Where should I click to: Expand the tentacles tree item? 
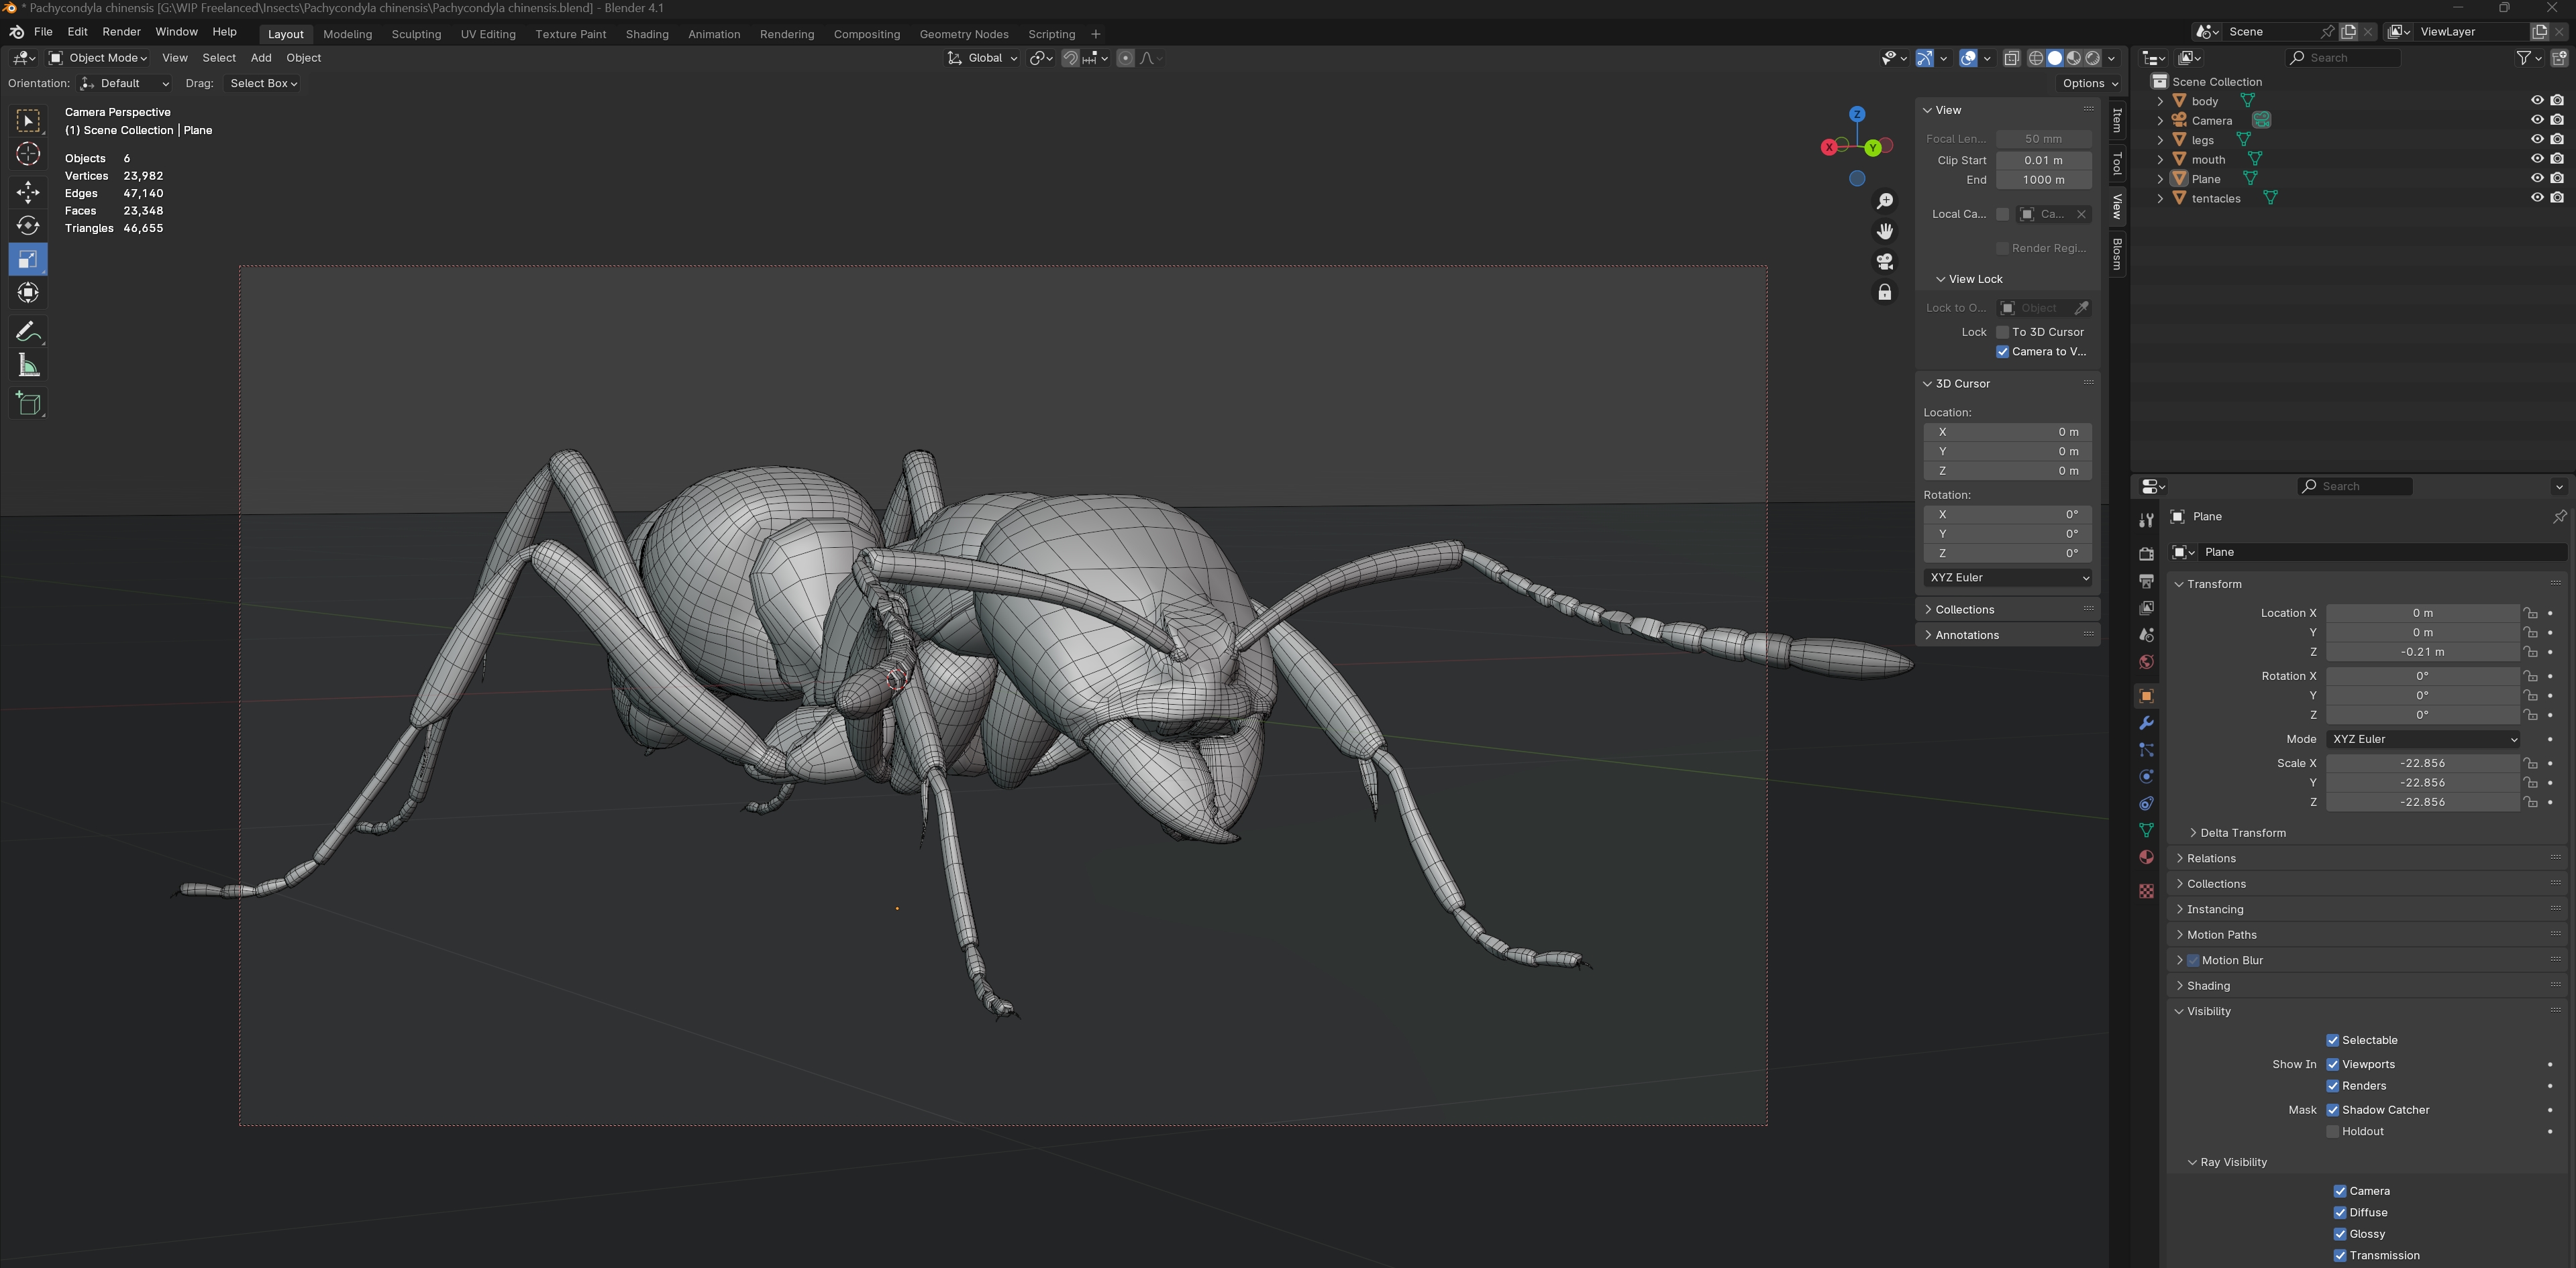point(2160,198)
